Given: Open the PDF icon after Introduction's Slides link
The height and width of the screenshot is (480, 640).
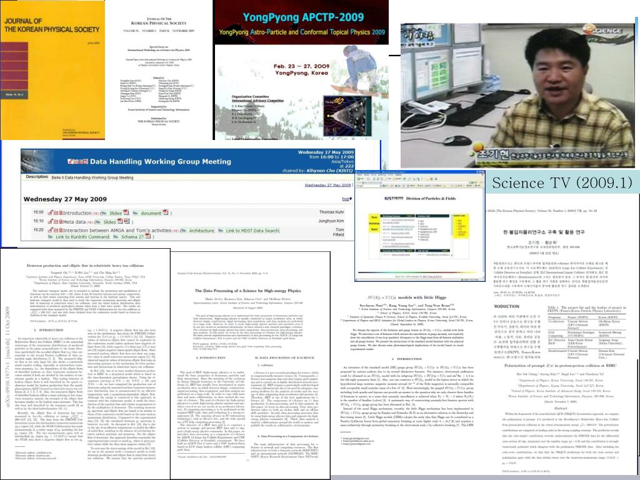Looking at the screenshot, I should click(126, 212).
